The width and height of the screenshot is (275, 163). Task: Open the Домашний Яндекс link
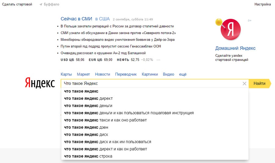235,48
